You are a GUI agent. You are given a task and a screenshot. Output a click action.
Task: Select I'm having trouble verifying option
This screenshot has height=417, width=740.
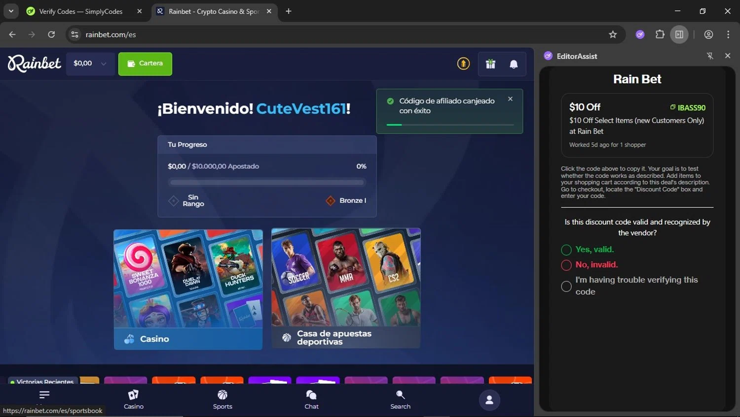point(566,286)
